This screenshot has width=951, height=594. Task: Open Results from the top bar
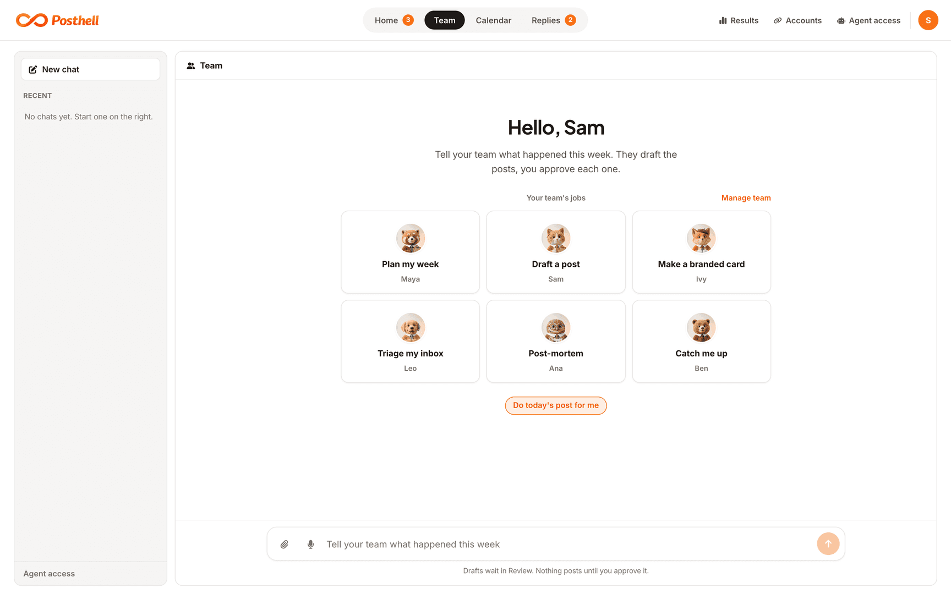coord(739,20)
